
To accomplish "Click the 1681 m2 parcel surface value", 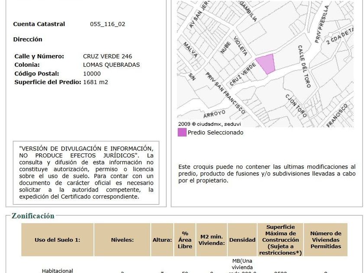I will click(x=95, y=82).
